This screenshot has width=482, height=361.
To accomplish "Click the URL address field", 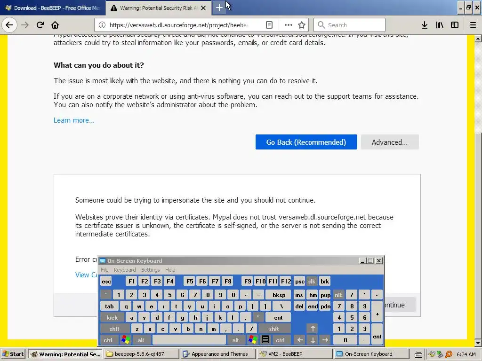I will tap(178, 25).
